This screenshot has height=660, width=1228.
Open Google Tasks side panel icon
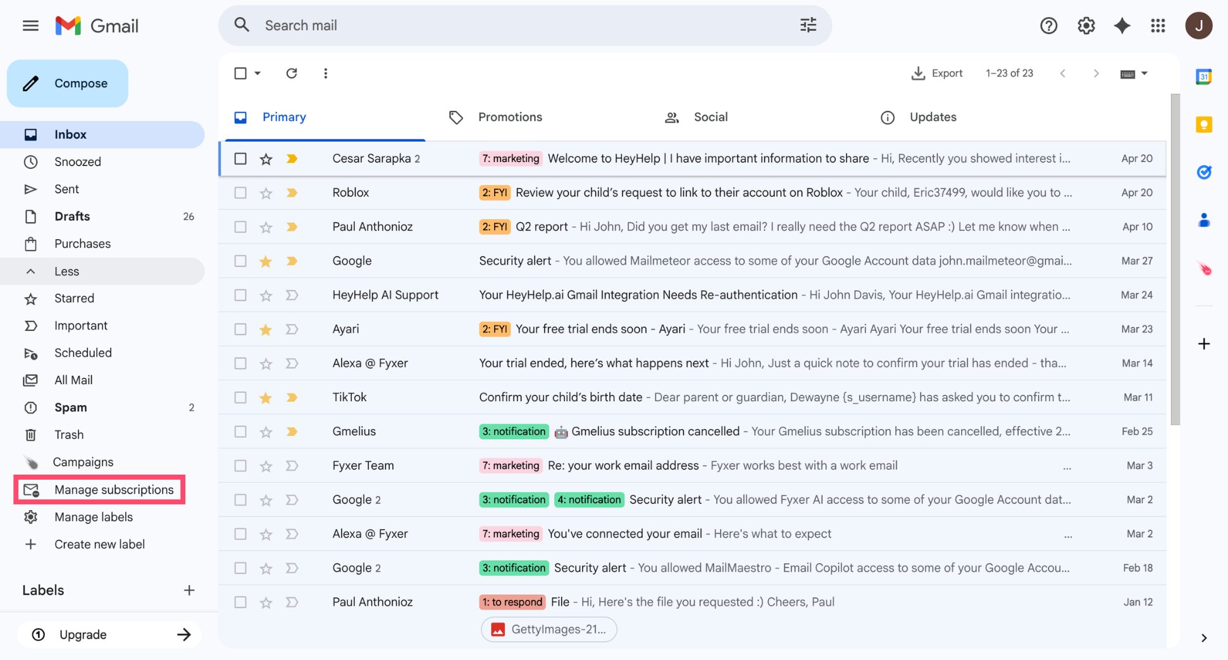pos(1203,172)
